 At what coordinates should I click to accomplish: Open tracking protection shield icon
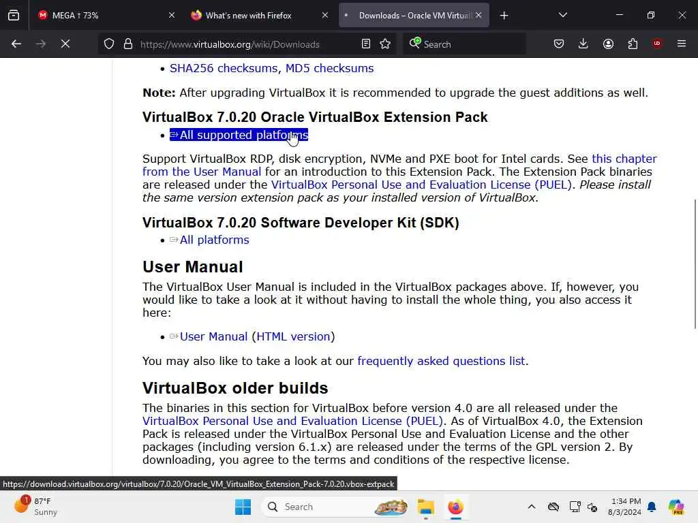109,44
